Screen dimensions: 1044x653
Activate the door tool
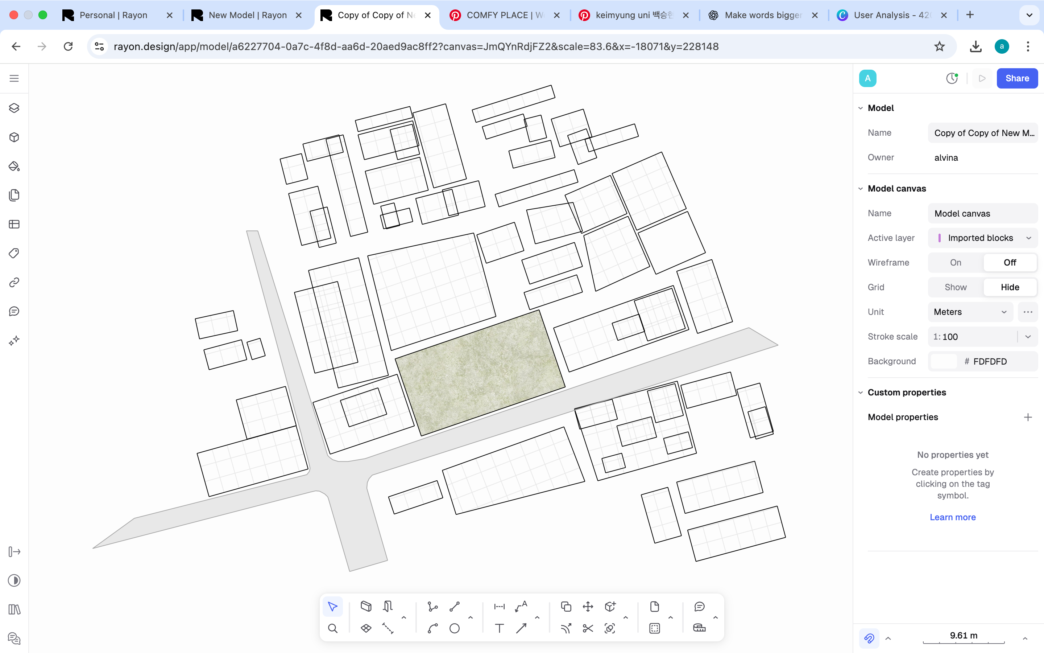click(388, 606)
